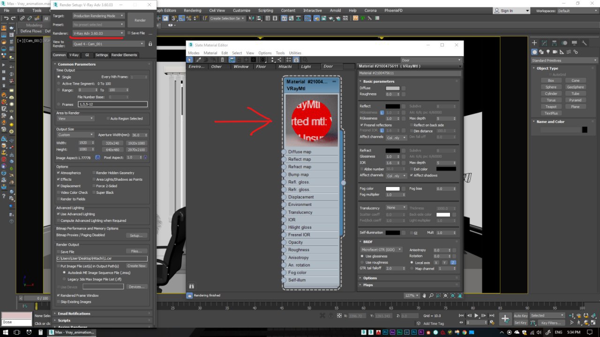Toggle Affect shadows checkbox in Refract section
The width and height of the screenshot is (600, 337).
(x=412, y=175)
